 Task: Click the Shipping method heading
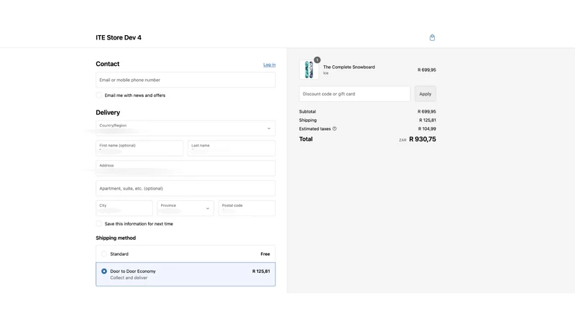click(x=116, y=238)
